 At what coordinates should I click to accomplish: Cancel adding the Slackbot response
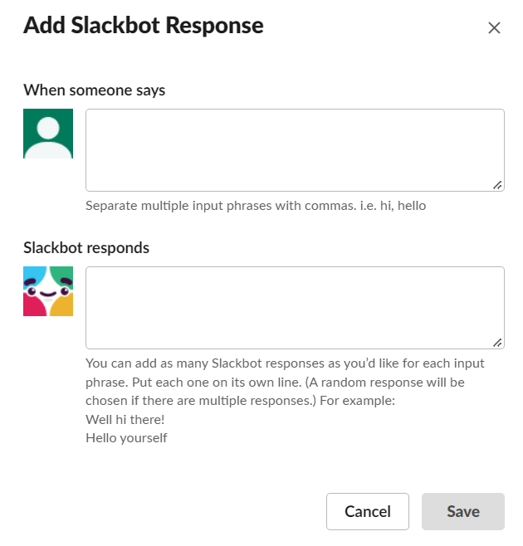368,511
